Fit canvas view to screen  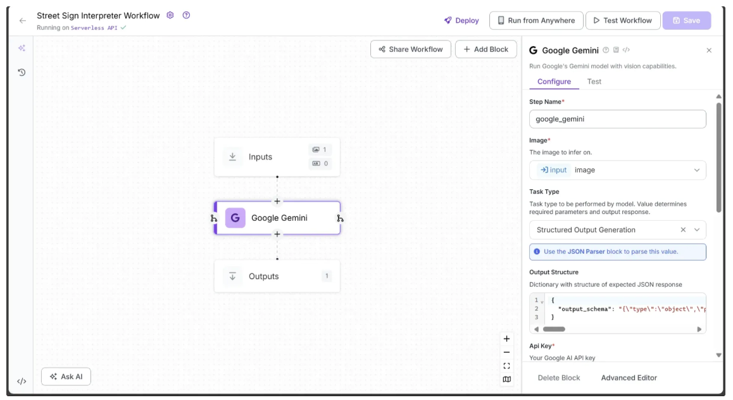(507, 366)
